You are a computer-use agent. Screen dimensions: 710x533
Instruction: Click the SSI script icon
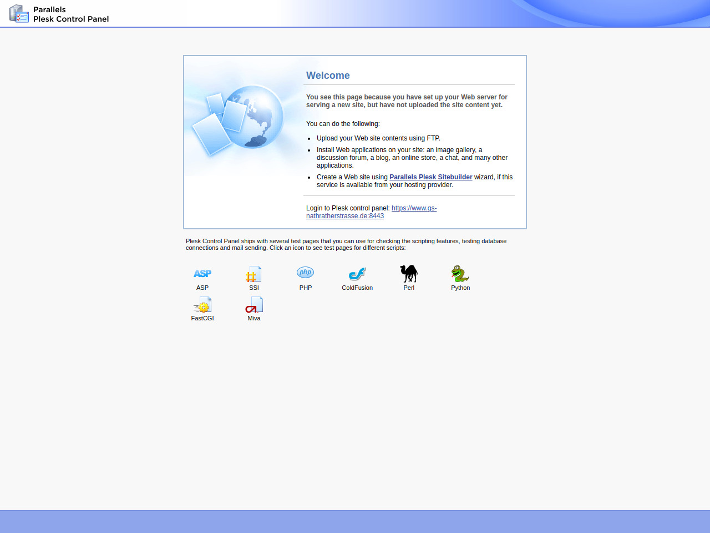click(253, 274)
